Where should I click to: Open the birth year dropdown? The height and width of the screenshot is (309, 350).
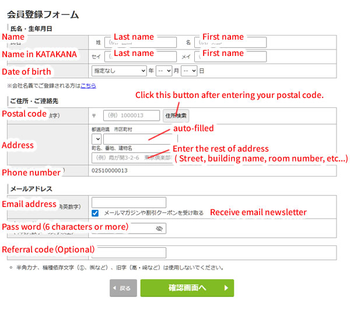point(119,71)
